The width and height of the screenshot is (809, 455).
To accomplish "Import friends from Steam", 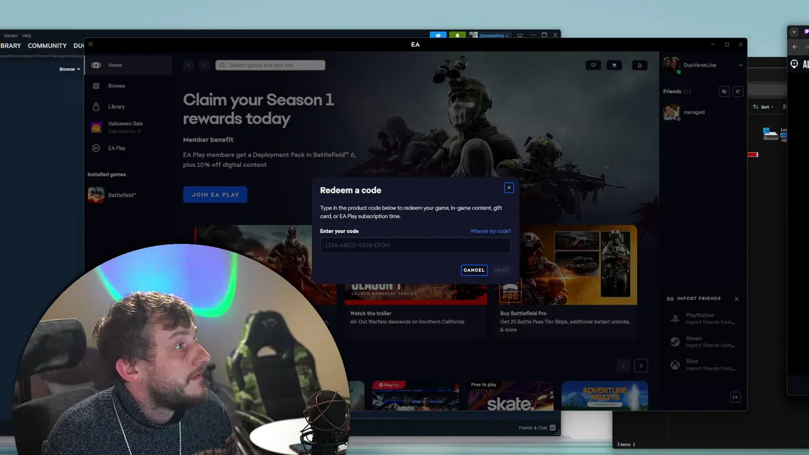I will tap(703, 342).
